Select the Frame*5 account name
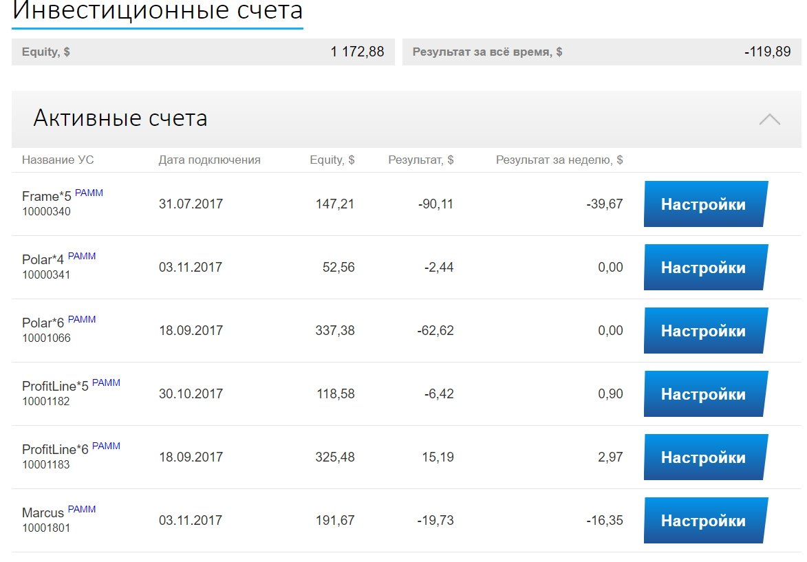Screen dimensions: 807x562 [x=46, y=197]
